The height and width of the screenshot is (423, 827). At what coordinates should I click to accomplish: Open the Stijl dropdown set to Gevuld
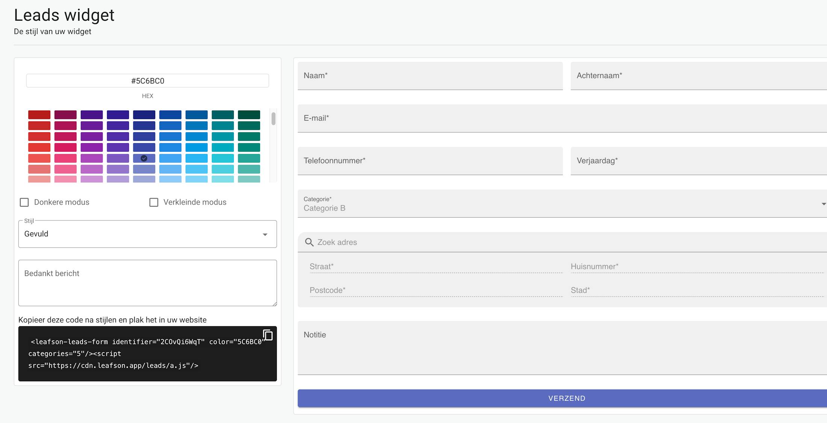(x=147, y=234)
